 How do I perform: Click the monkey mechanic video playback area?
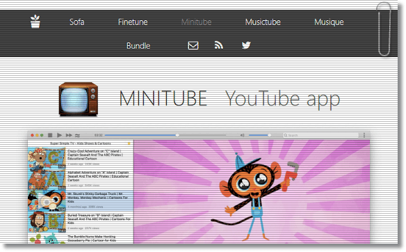click(x=252, y=192)
